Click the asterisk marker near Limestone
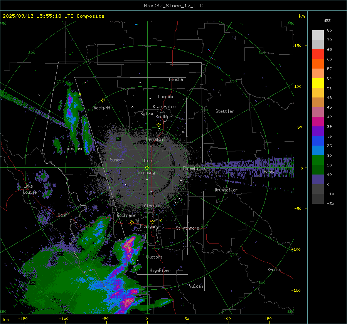Viewport: 347px width, 324px height. pos(73,145)
